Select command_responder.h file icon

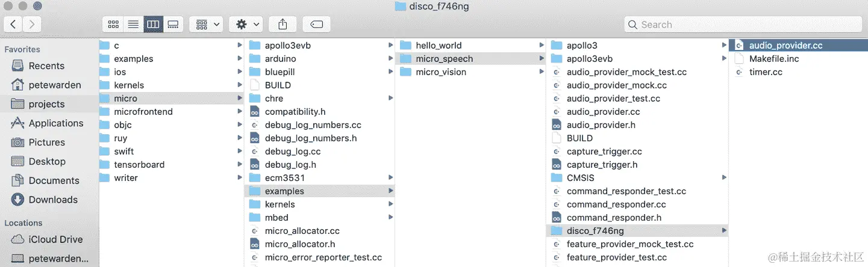tap(556, 217)
